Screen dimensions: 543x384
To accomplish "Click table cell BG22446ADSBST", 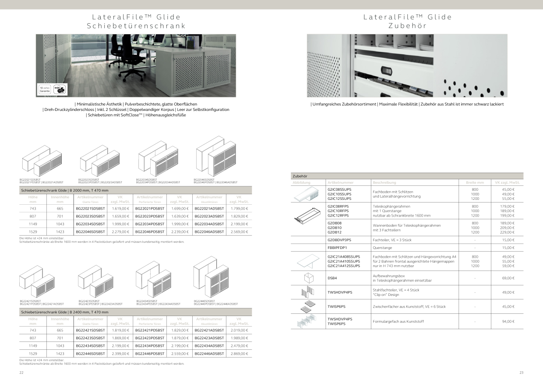I will coord(209,353).
